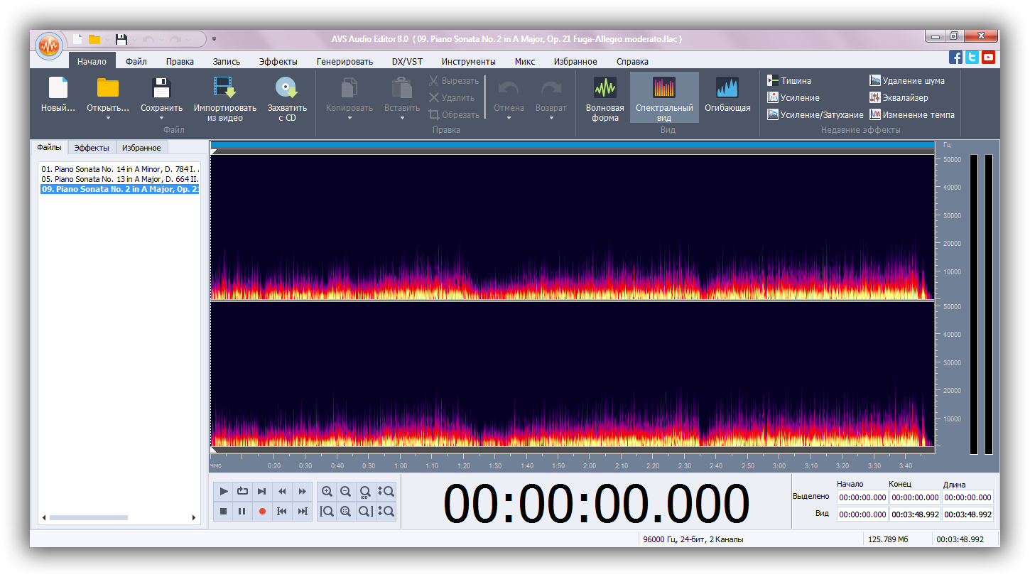The image size is (1030, 577).
Task: Expand the Отмена dropdown arrow
Action: [509, 118]
